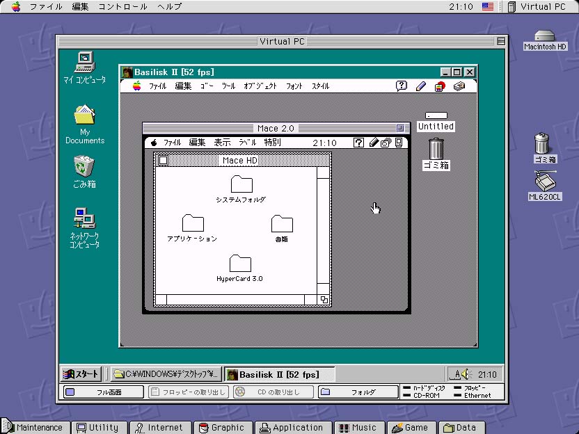Click the フロッピーの取り出し button
The width and height of the screenshot is (579, 434).
coord(189,392)
